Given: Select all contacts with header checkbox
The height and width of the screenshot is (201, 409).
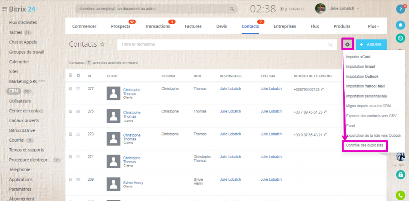Looking at the screenshot, I should tap(70, 75).
